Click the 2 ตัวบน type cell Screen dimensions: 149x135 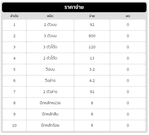(50, 25)
